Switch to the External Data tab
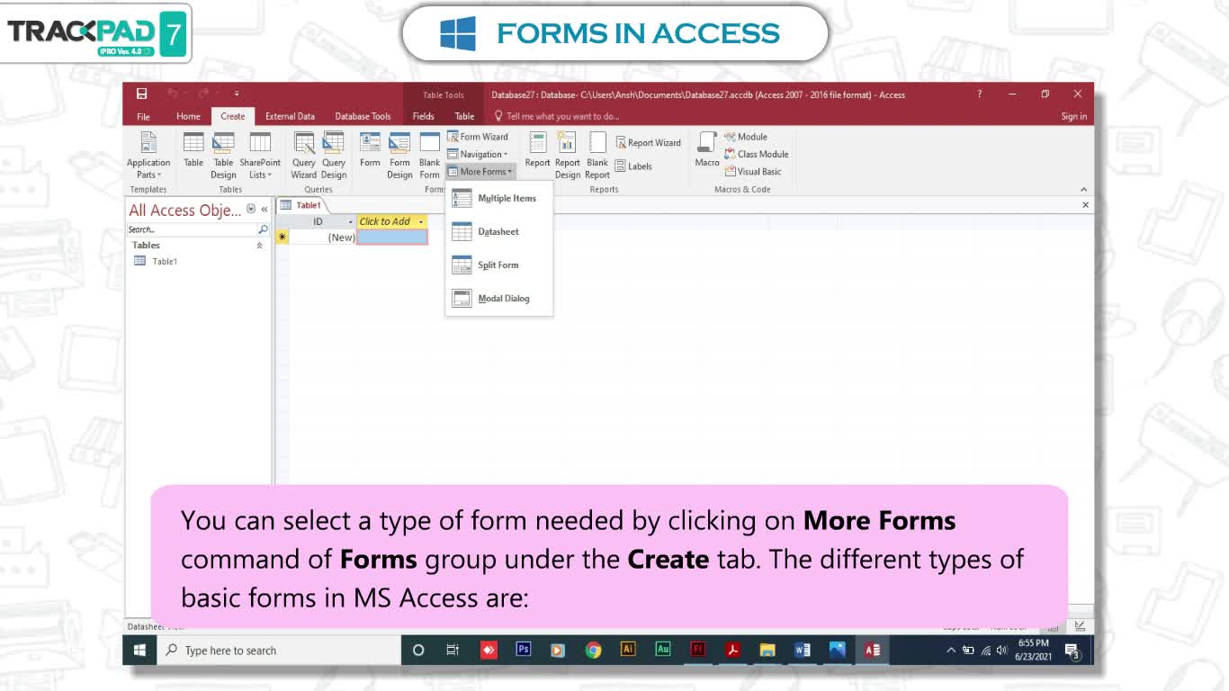The image size is (1229, 691). (290, 116)
